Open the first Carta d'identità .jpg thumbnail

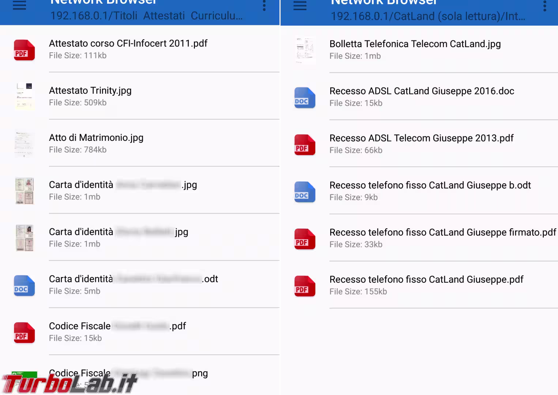[24, 191]
